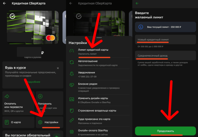Open 'Страхование владельца карты' row
198x137 pixels.
coord(99,111)
